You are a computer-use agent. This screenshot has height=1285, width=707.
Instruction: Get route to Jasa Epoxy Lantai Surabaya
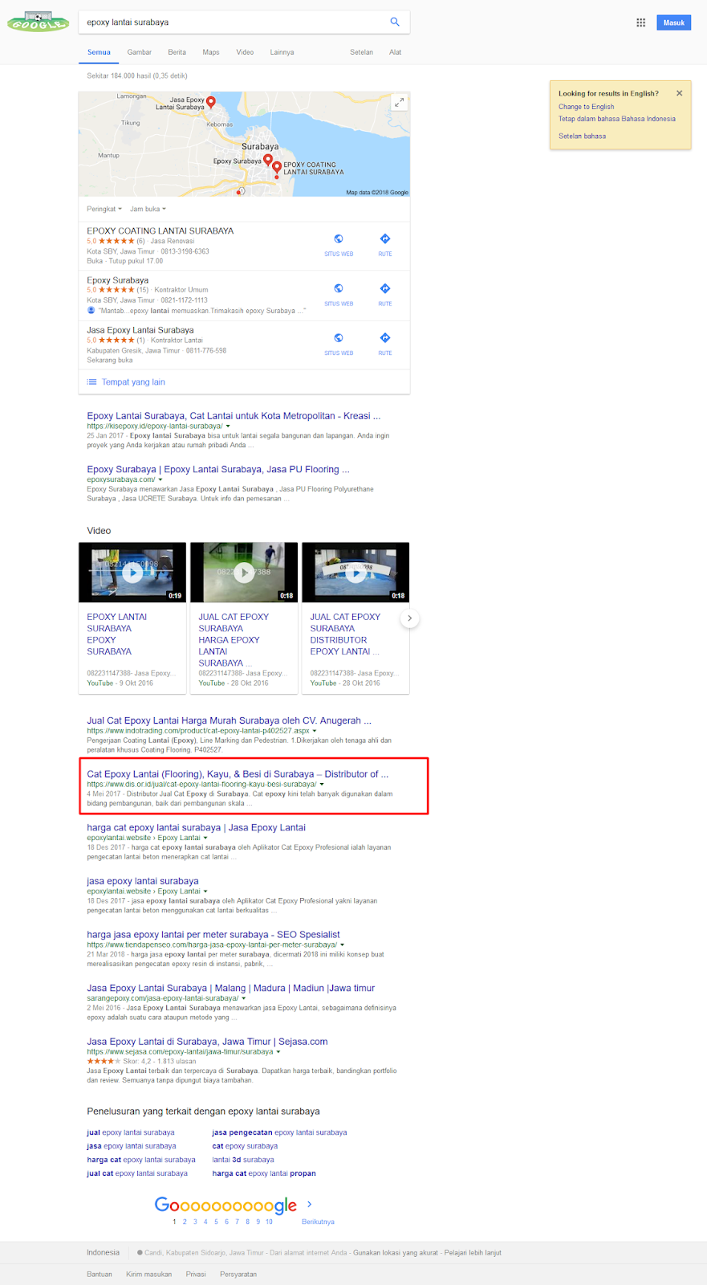click(385, 343)
